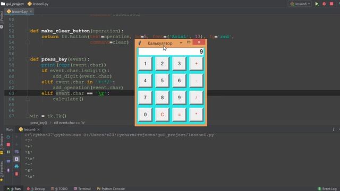Click the calculator button 8

(162, 98)
